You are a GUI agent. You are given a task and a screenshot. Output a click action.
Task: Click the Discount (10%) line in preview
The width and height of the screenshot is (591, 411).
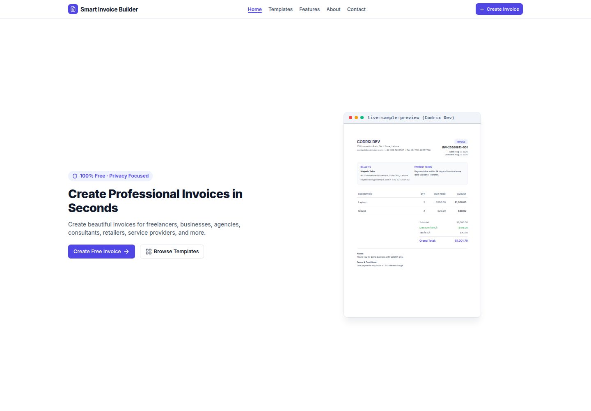444,228
